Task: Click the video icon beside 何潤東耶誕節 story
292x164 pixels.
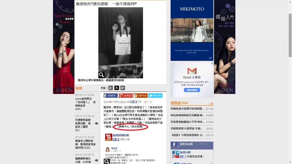Action: click(x=96, y=123)
